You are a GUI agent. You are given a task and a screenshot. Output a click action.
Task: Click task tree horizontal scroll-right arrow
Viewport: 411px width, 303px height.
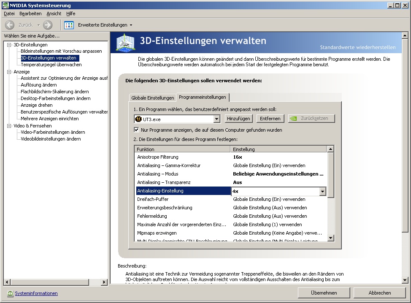pos(104,282)
